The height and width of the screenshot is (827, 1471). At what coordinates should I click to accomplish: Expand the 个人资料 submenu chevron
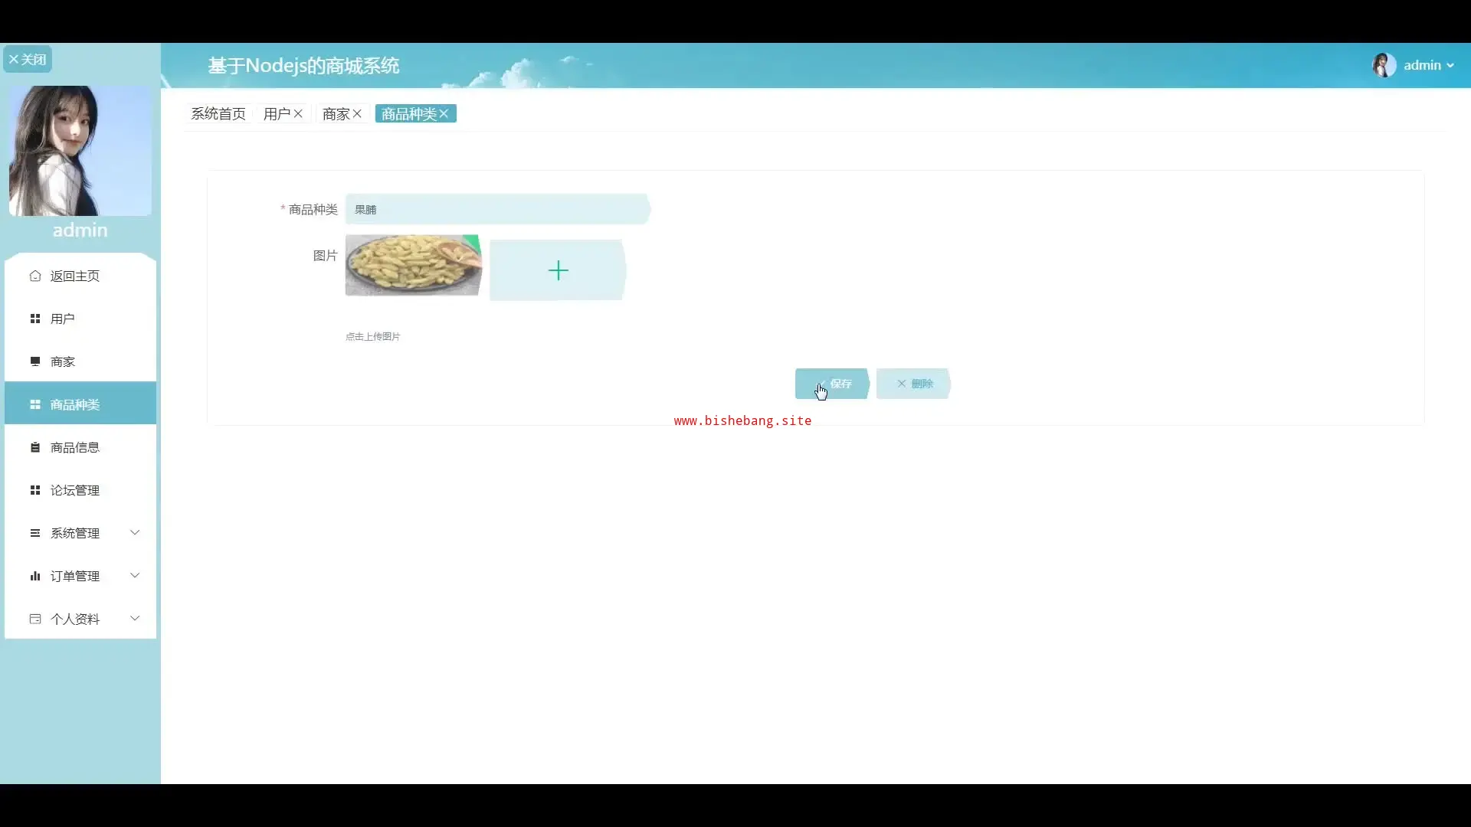pos(135,618)
